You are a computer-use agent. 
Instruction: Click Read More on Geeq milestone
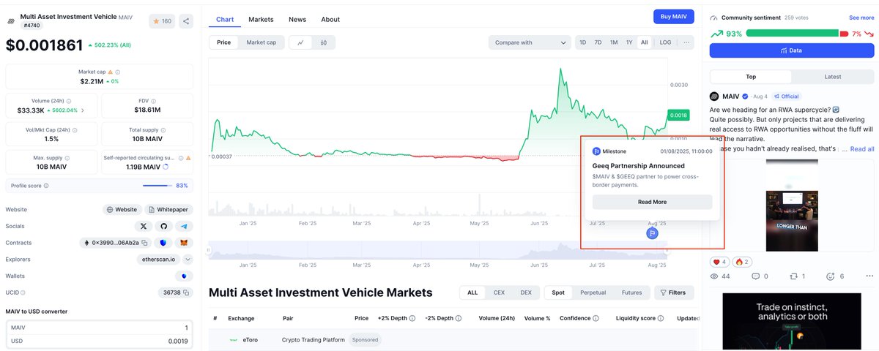click(x=652, y=202)
